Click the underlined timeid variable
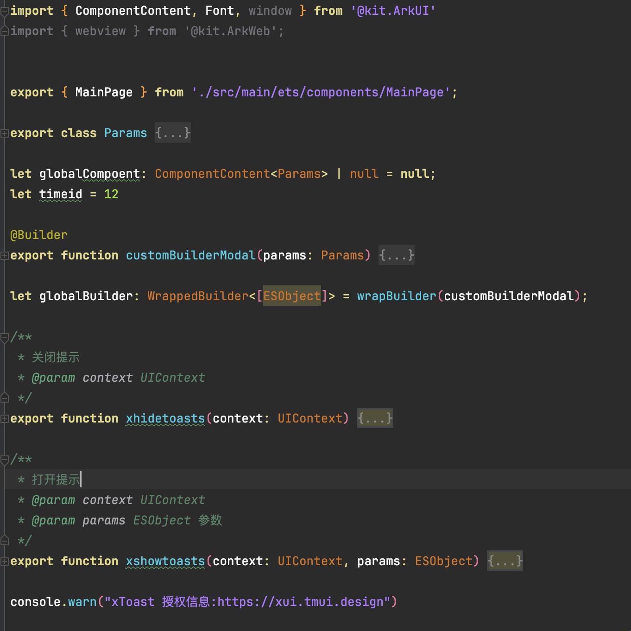The width and height of the screenshot is (631, 631). (60, 195)
